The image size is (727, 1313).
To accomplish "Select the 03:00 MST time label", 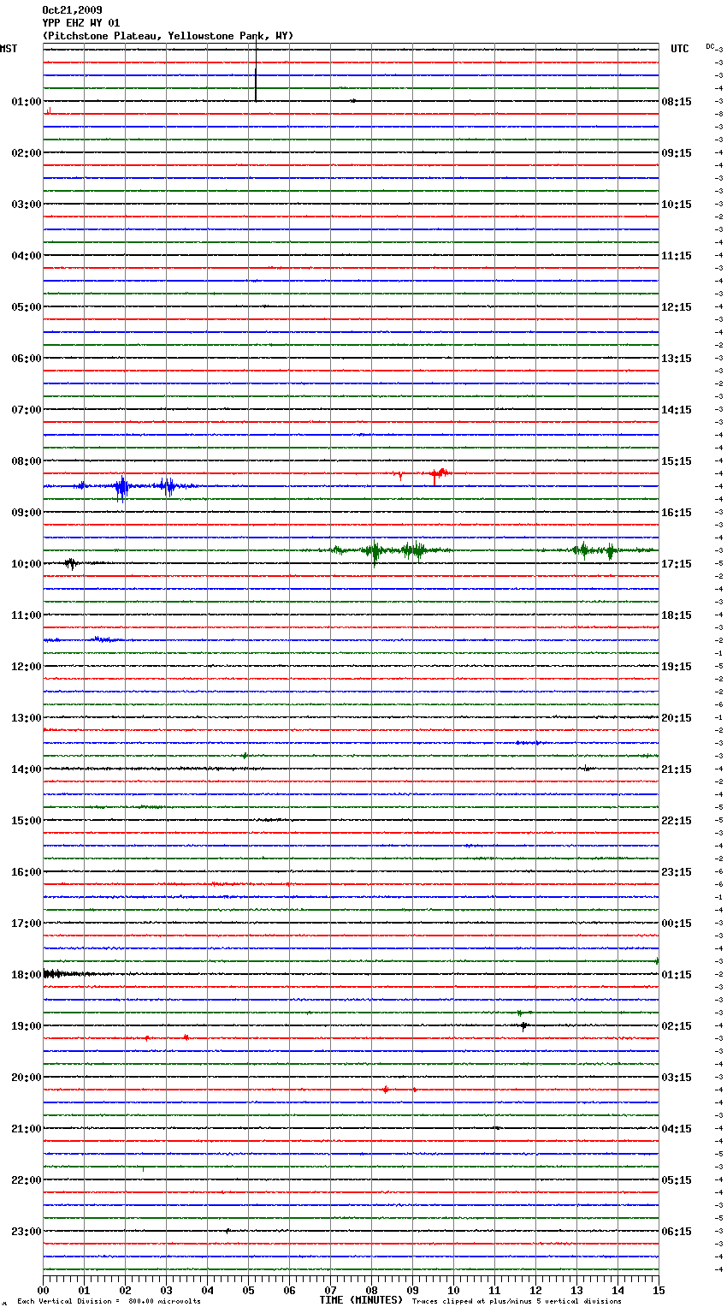I will pos(27,204).
